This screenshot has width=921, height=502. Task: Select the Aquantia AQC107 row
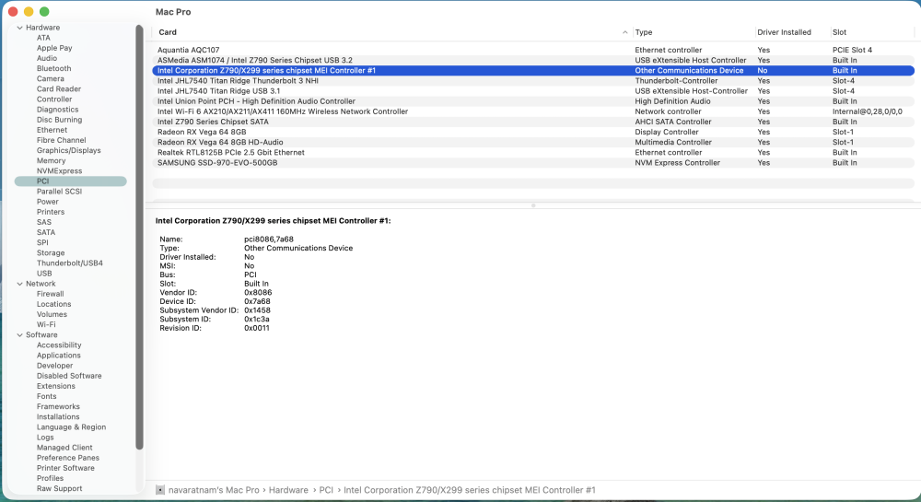tap(533, 50)
